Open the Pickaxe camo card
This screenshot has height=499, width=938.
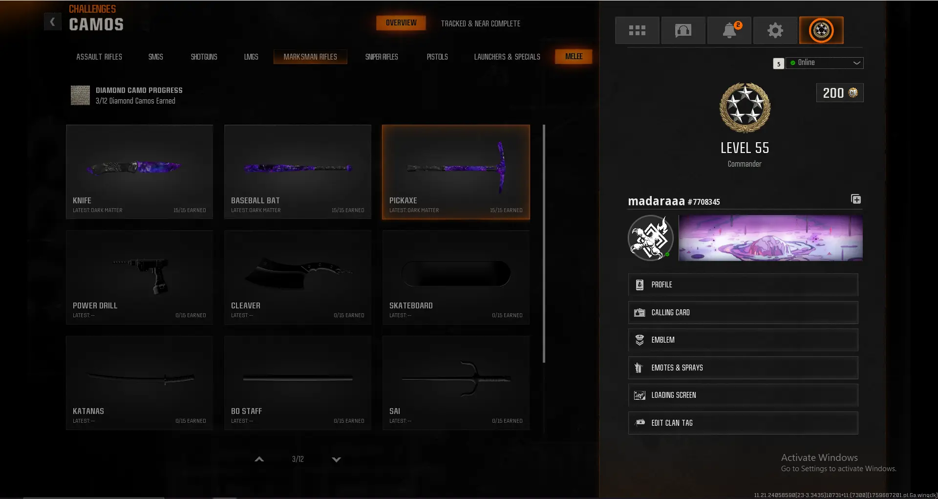pos(456,172)
